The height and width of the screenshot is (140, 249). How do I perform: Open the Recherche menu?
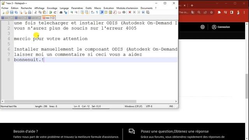26,8
